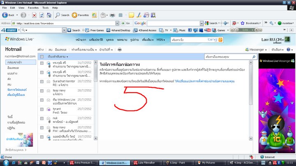Expand the MSN menu in Windows Live header
The image size is (296, 166).
161,40
